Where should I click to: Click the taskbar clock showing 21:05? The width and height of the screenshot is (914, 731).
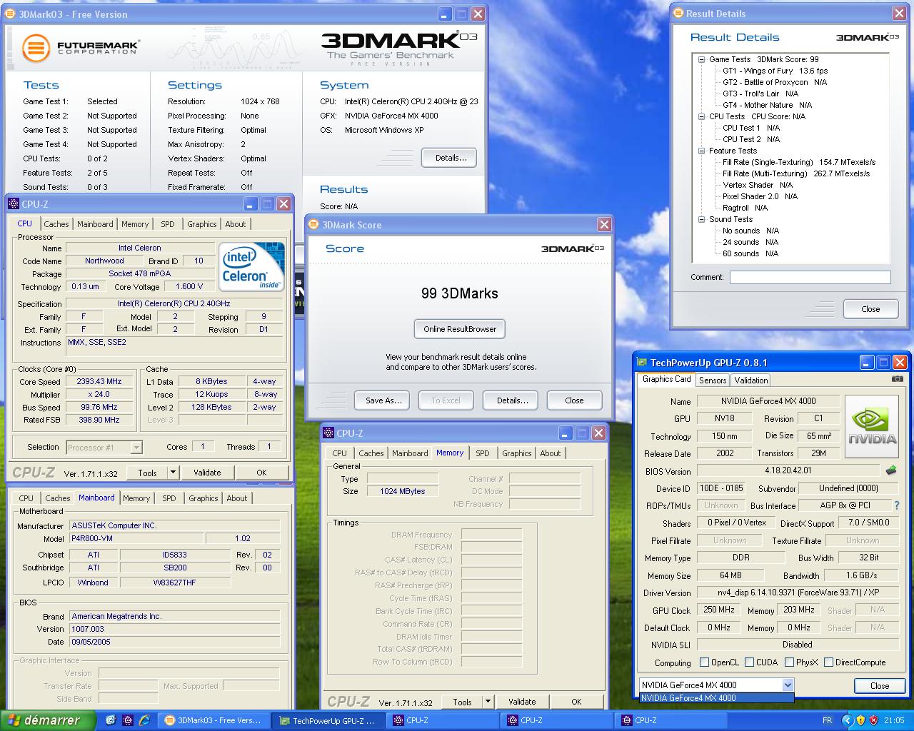click(894, 720)
